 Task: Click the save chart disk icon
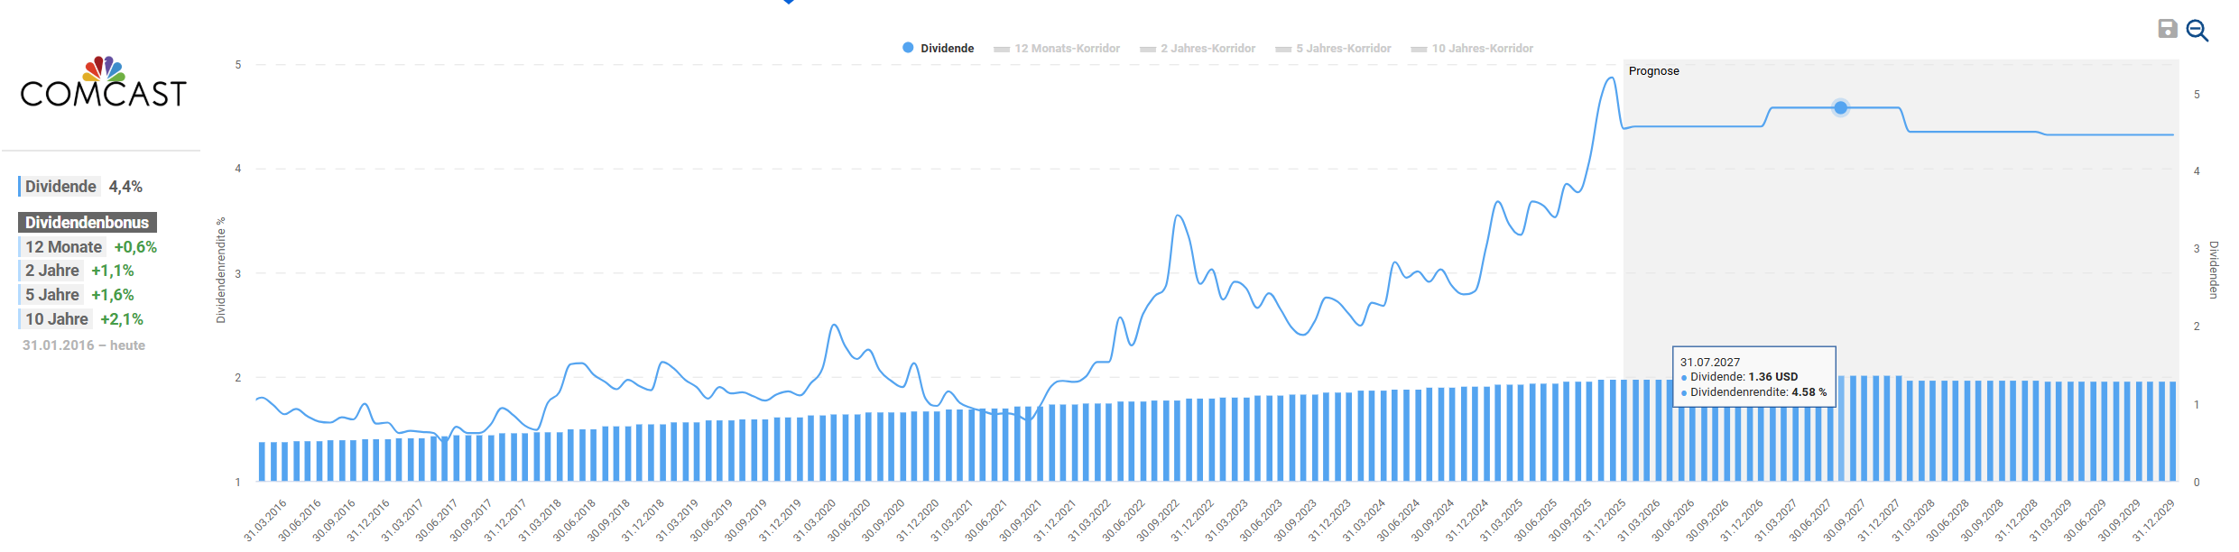pos(2167,29)
